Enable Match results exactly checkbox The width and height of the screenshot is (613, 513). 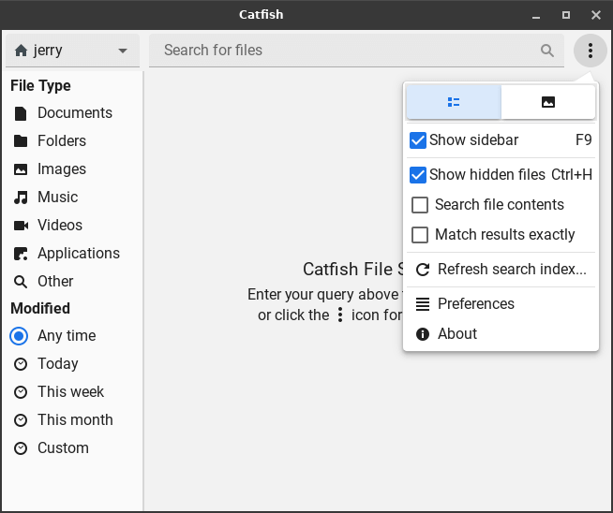(x=420, y=235)
